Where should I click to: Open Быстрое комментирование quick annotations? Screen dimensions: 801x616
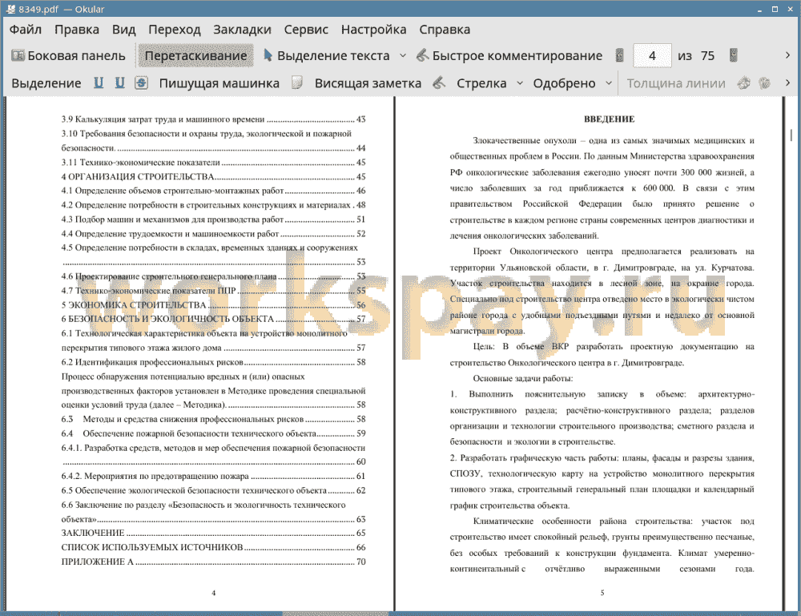(509, 56)
